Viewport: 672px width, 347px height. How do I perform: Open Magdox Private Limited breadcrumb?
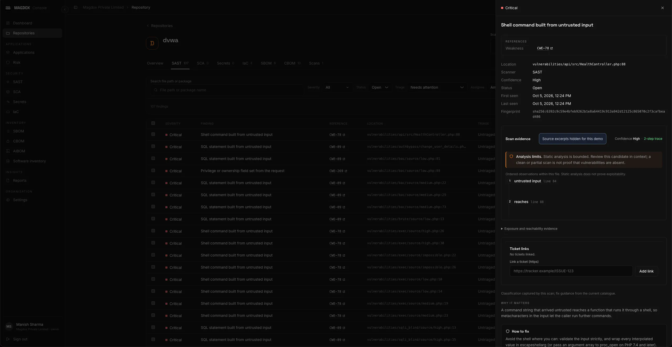[x=103, y=7]
